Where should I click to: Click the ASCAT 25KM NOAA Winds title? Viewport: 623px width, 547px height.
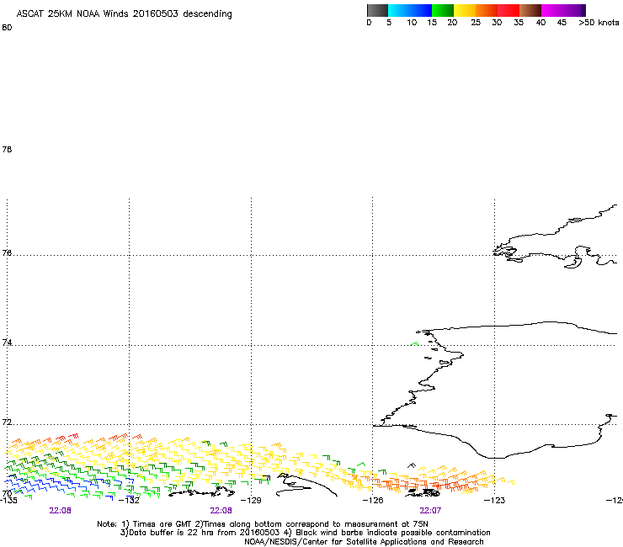tap(124, 14)
